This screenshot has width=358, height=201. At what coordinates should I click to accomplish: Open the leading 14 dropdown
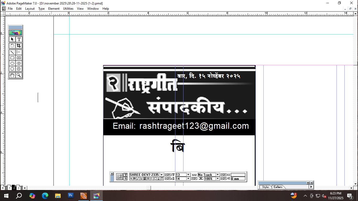point(188,178)
